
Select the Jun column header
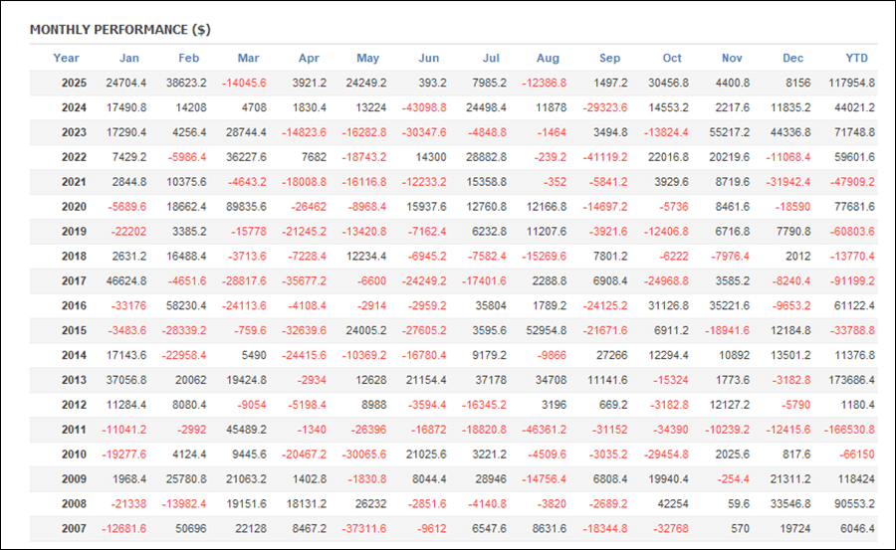tap(429, 58)
